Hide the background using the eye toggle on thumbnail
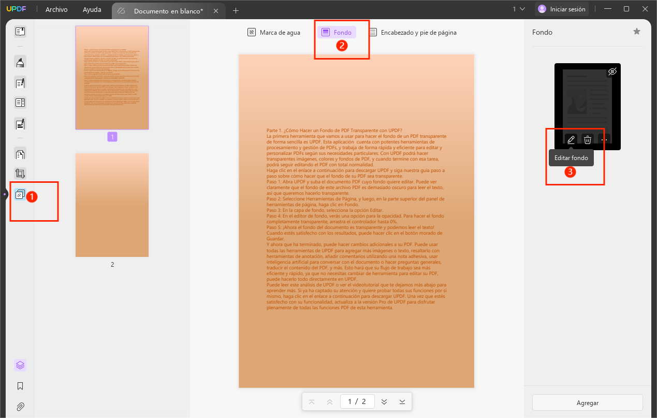Screen dimensions: 657x418 (x=612, y=71)
